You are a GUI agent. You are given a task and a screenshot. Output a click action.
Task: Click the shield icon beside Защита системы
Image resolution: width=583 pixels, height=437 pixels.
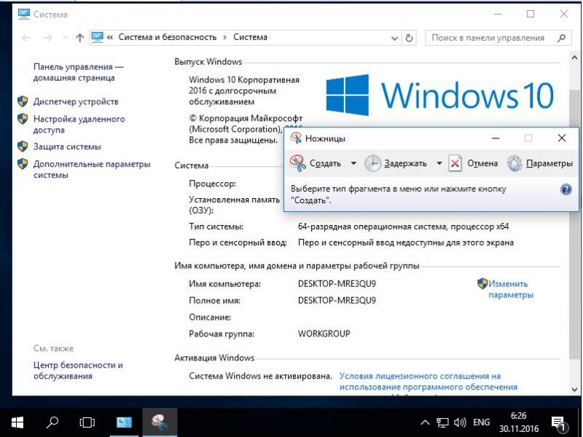(x=23, y=146)
